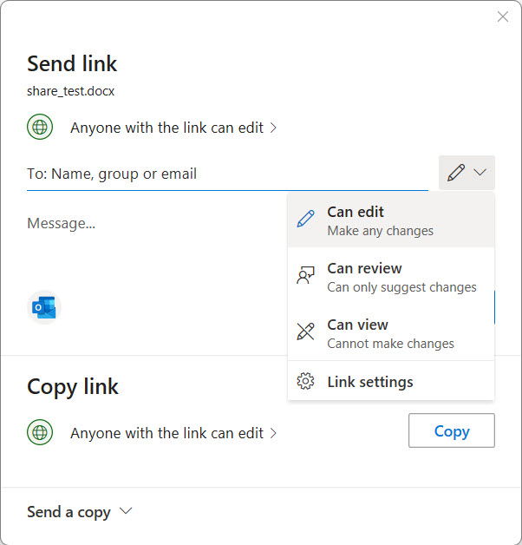Select the Can edit permission option
The height and width of the screenshot is (545, 522).
391,220
